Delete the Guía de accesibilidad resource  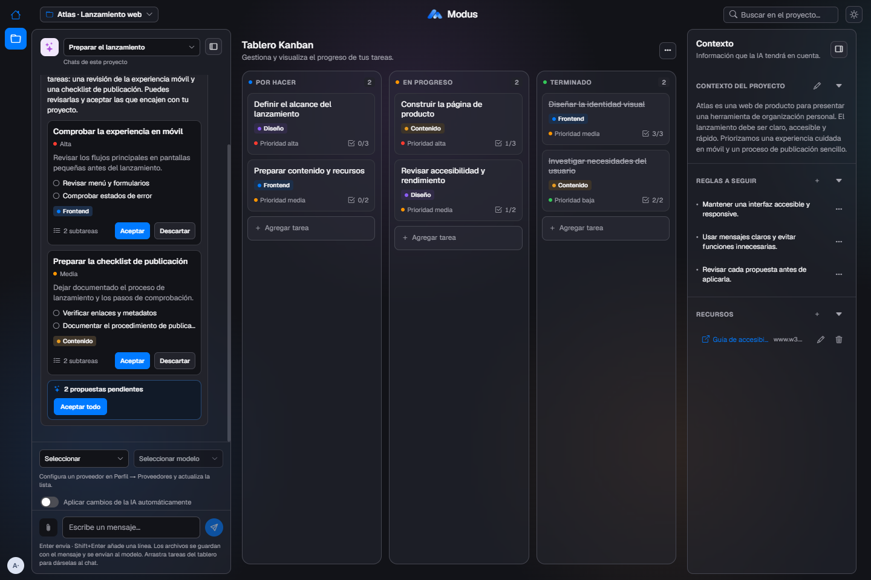(x=839, y=340)
